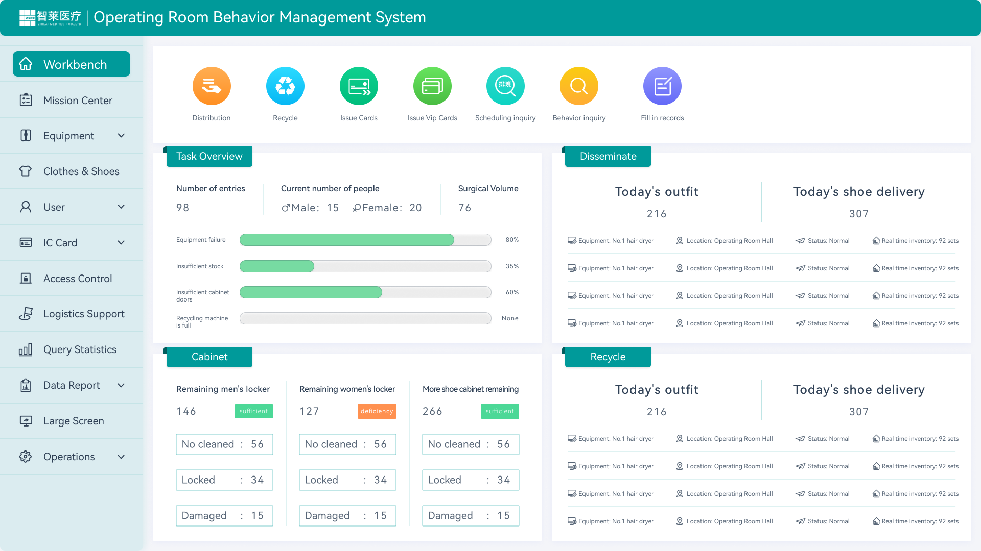Click the Issue Vip Cards icon

click(432, 86)
